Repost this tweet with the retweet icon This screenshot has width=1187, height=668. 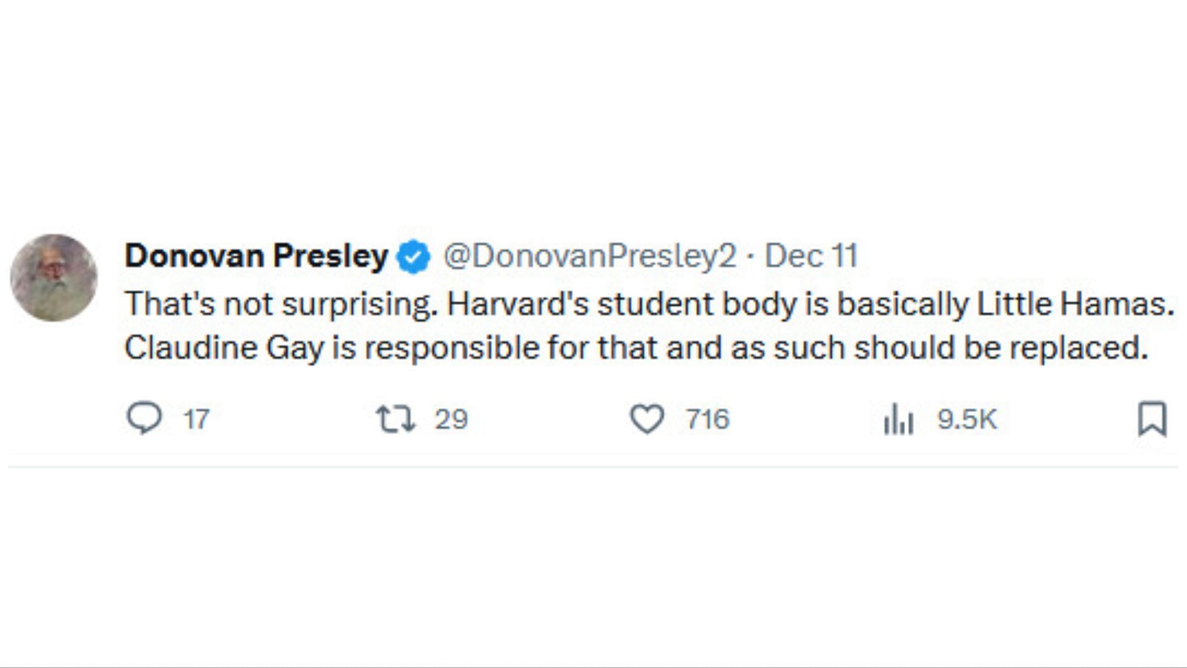point(396,419)
